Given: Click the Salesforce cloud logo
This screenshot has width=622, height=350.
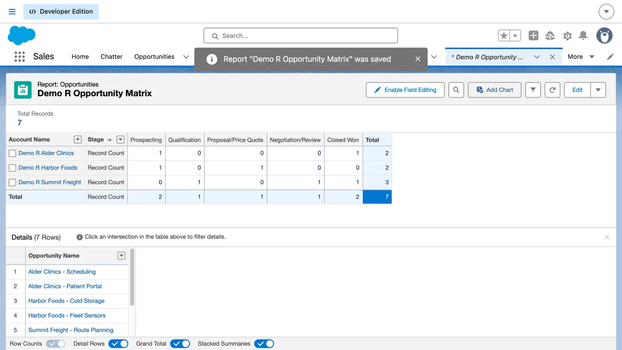Looking at the screenshot, I should tap(21, 35).
